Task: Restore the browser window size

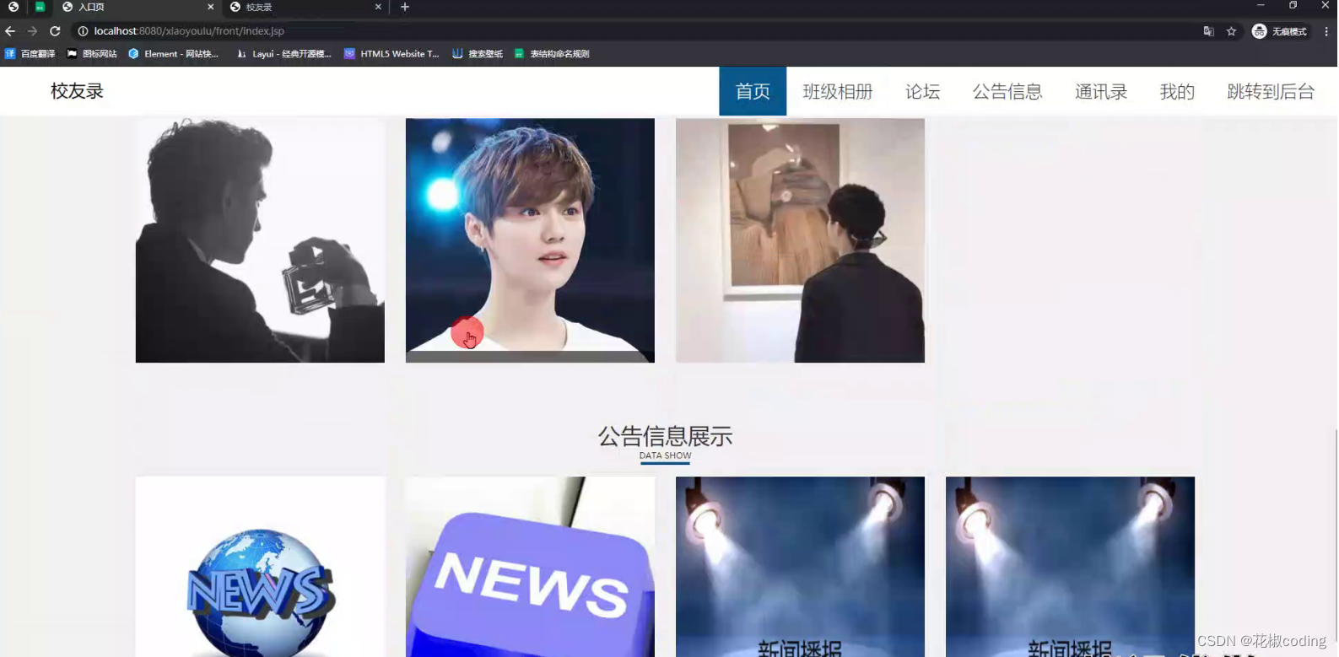Action: (1293, 6)
